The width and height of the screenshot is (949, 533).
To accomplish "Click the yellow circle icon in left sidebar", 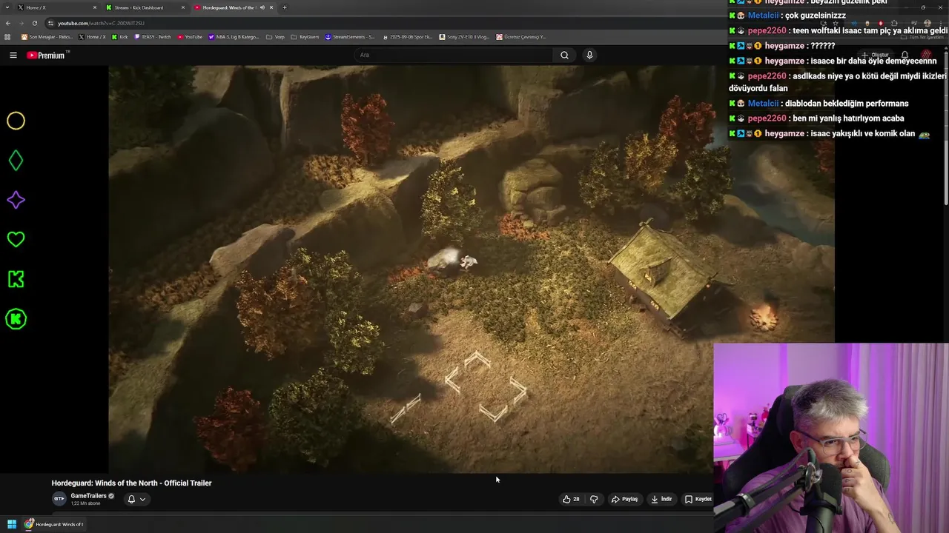I will click(16, 121).
